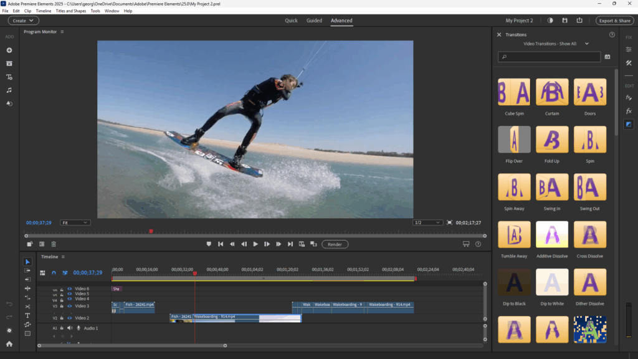Screen dimensions: 638x359
Task: Click the red playhead on monitor scrubber
Action: tap(151, 231)
